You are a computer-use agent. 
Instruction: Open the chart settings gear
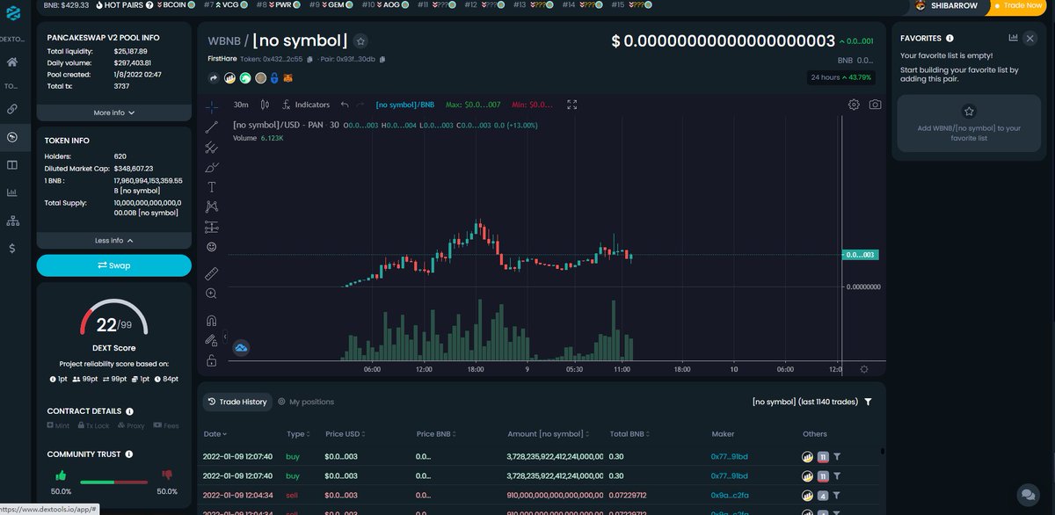tap(854, 105)
